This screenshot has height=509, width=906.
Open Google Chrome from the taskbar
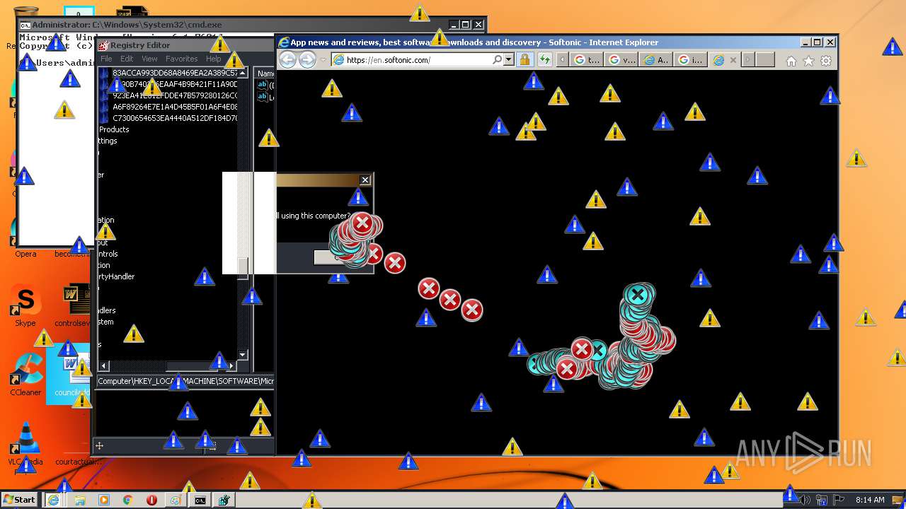(x=128, y=500)
